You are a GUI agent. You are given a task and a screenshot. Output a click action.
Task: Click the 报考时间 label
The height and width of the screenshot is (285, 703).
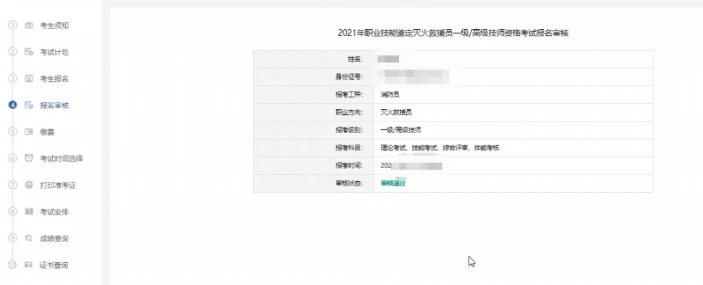[x=350, y=166]
